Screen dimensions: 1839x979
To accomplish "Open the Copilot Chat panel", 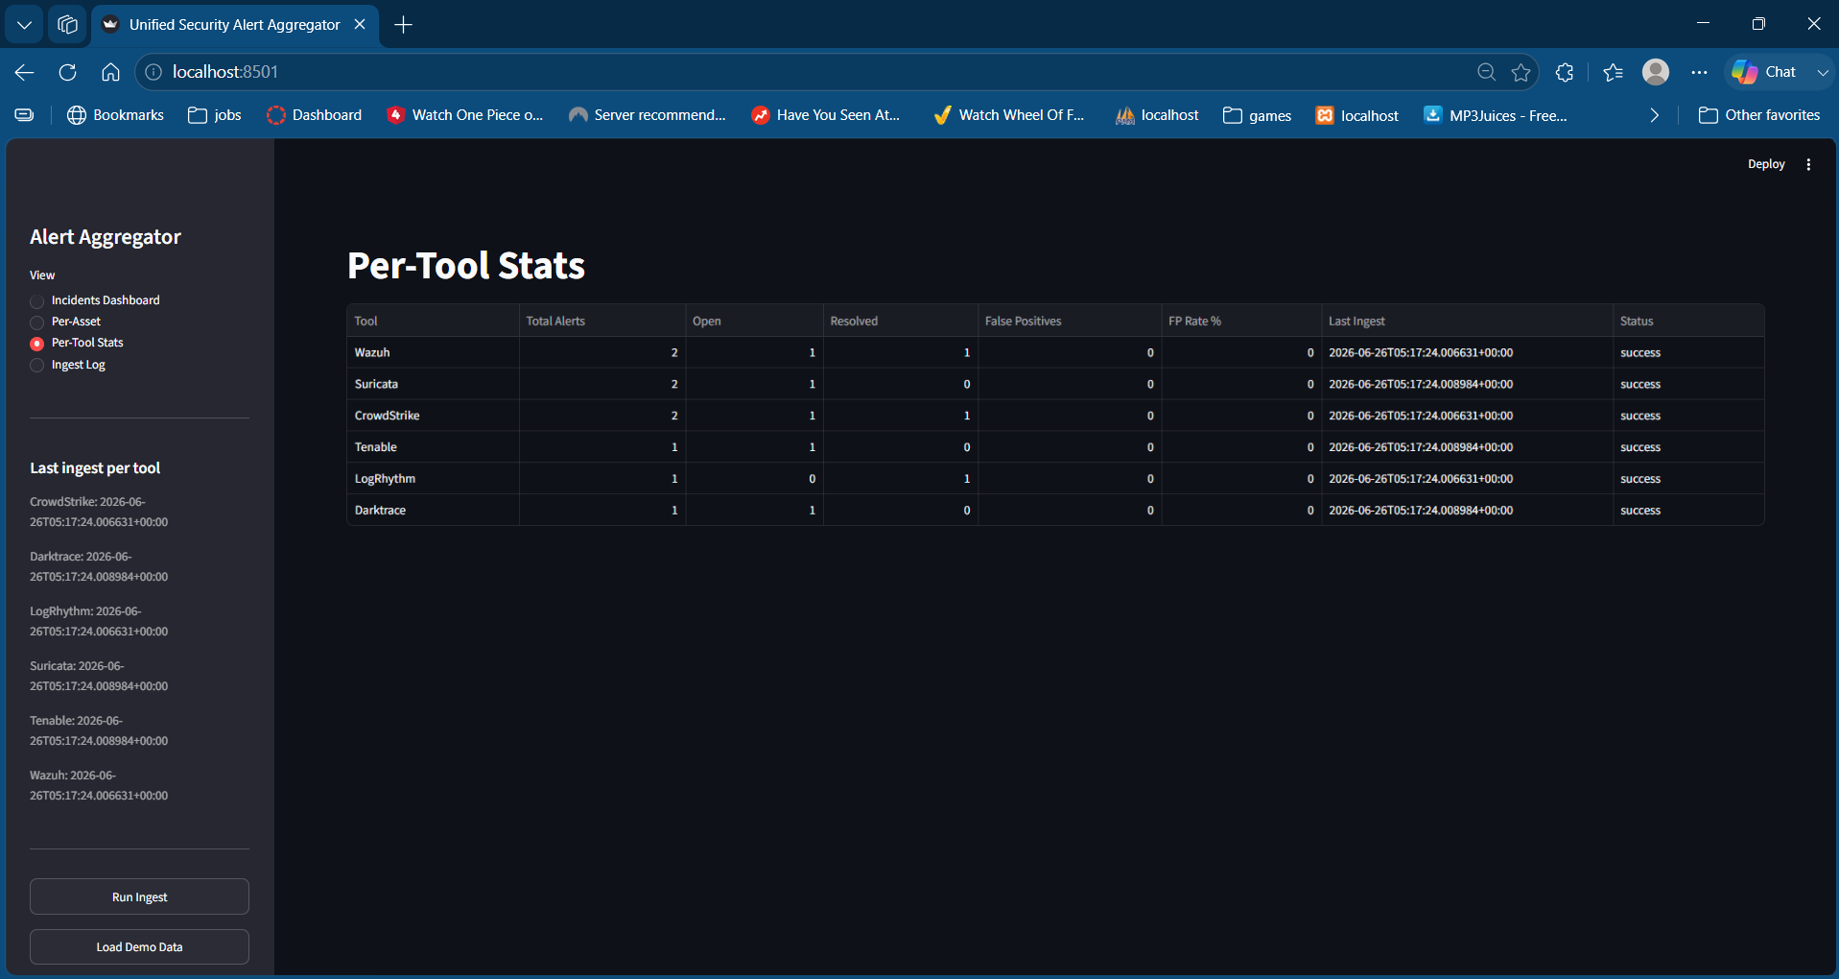I will click(1764, 72).
